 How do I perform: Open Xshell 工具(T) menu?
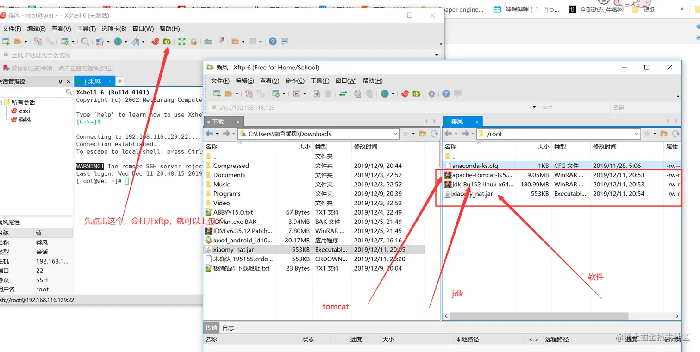point(86,29)
